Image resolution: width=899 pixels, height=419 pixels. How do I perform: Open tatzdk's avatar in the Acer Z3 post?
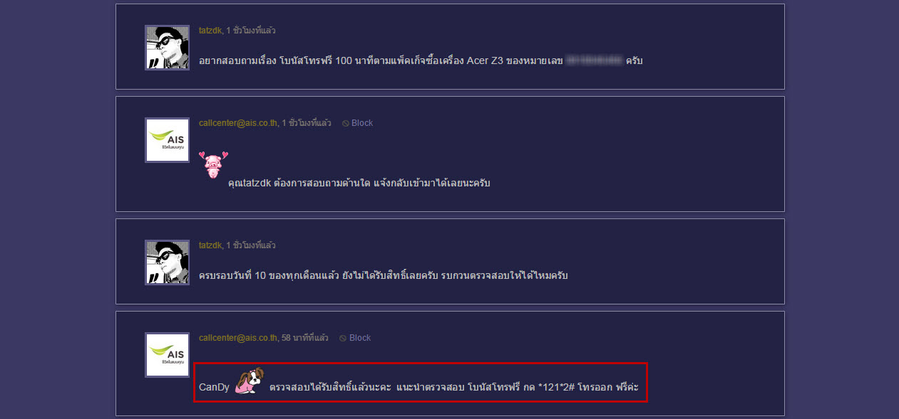[168, 48]
